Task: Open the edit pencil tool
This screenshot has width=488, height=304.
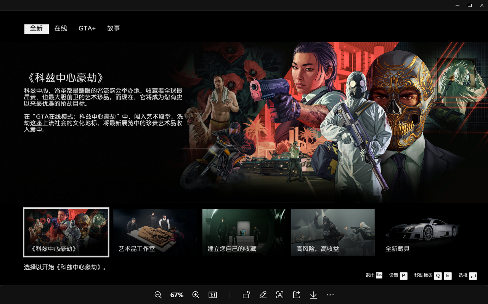Action: click(263, 295)
